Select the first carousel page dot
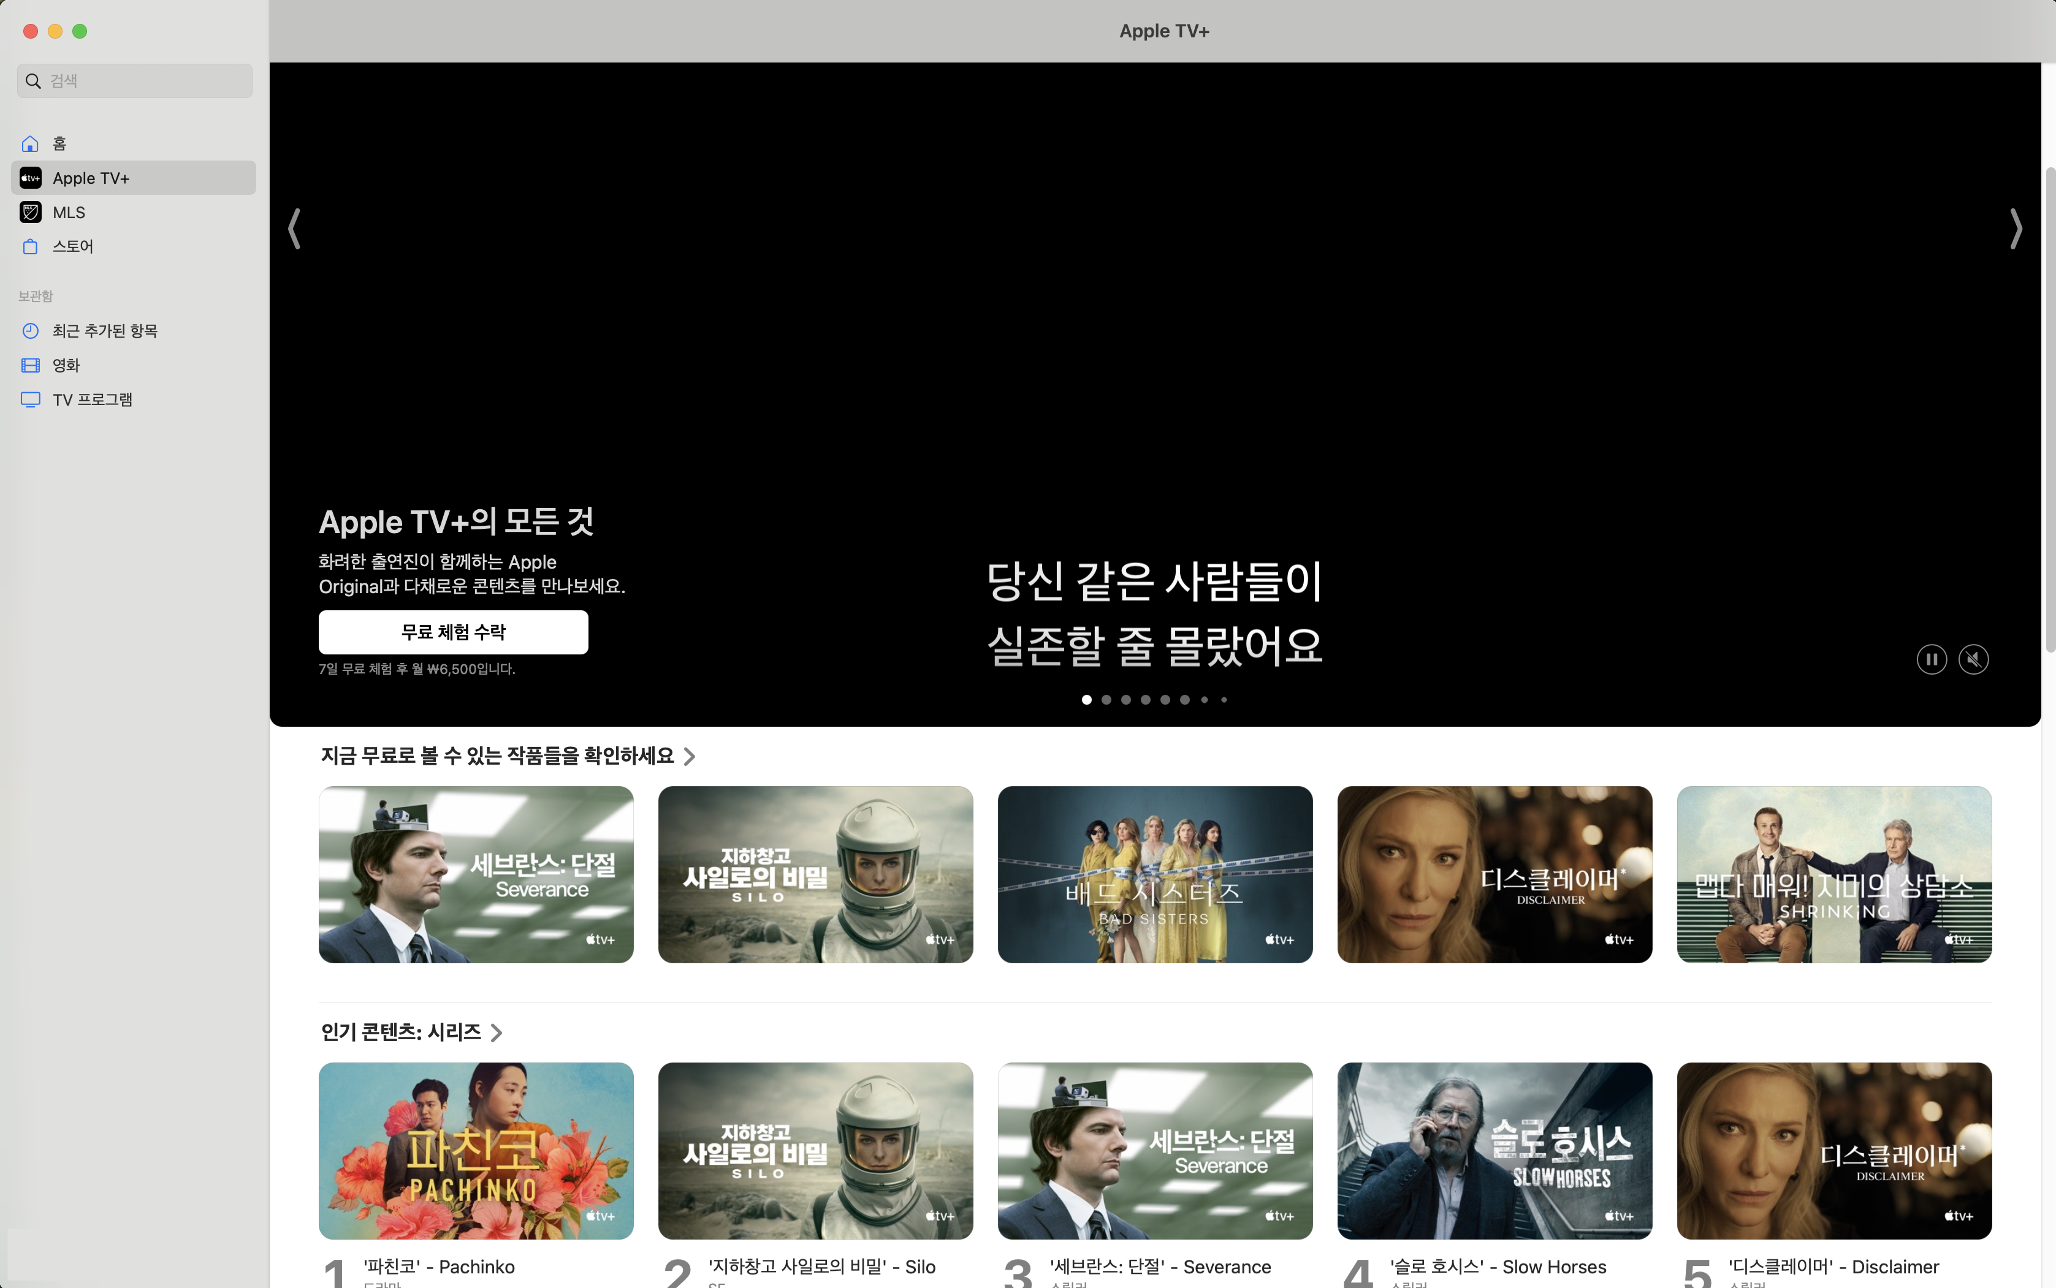This screenshot has width=2056, height=1288. point(1086,699)
